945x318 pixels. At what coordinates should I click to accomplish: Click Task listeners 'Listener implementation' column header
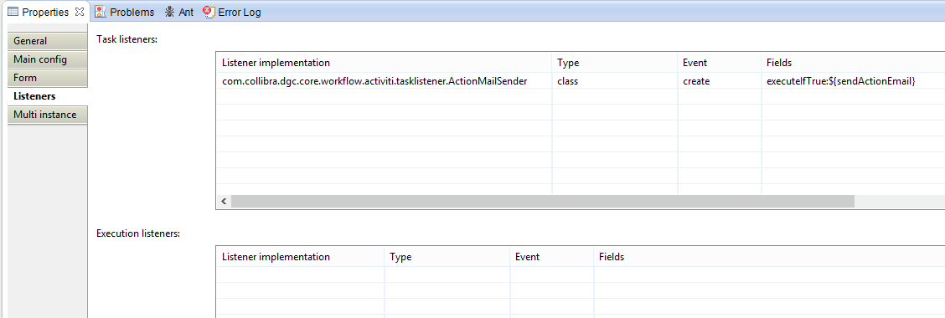384,63
